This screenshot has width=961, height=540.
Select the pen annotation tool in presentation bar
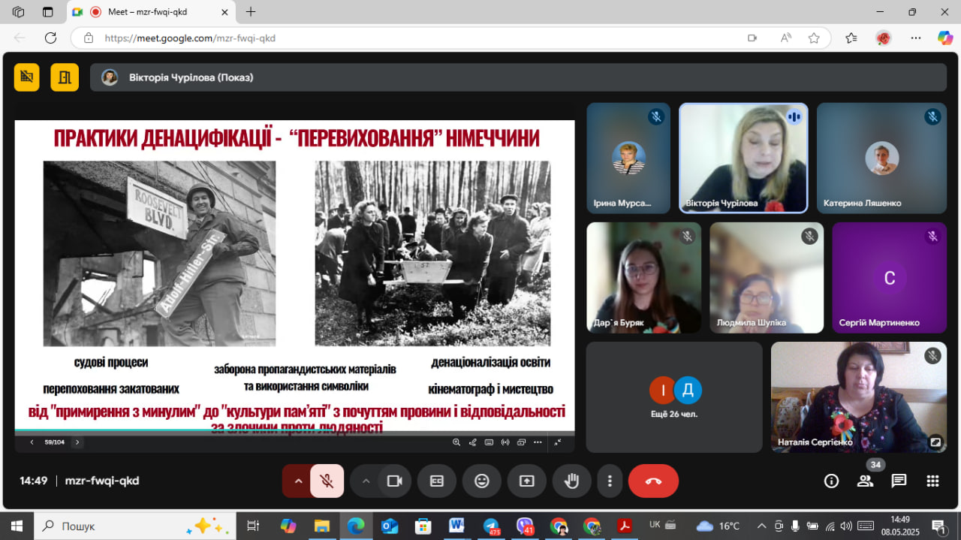point(473,442)
